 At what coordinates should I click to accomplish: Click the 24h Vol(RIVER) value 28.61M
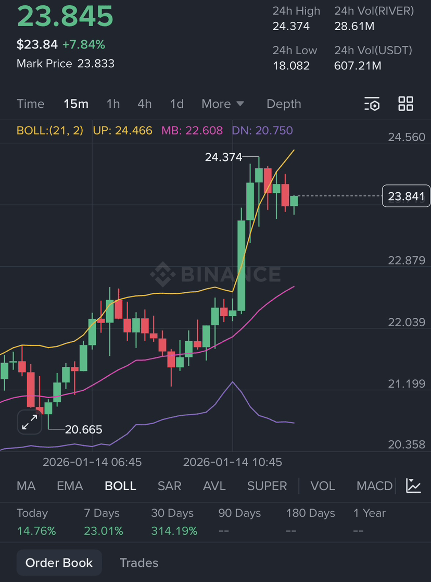[354, 27]
